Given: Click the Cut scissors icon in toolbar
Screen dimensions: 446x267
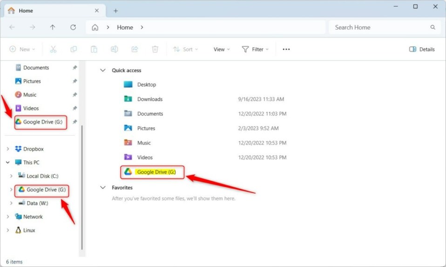Looking at the screenshot, I should 53,49.
